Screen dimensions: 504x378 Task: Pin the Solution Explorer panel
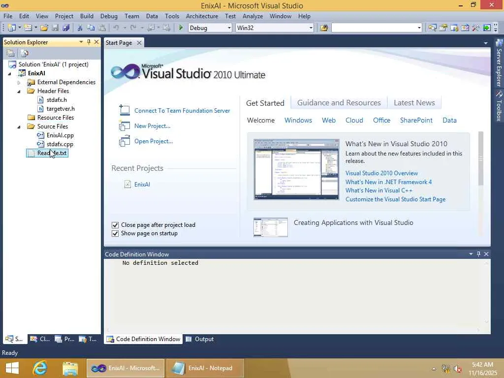tap(89, 42)
